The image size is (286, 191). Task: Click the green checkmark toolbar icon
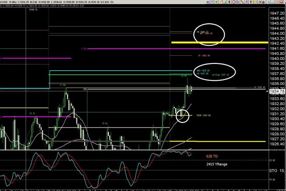tap(216, 2)
